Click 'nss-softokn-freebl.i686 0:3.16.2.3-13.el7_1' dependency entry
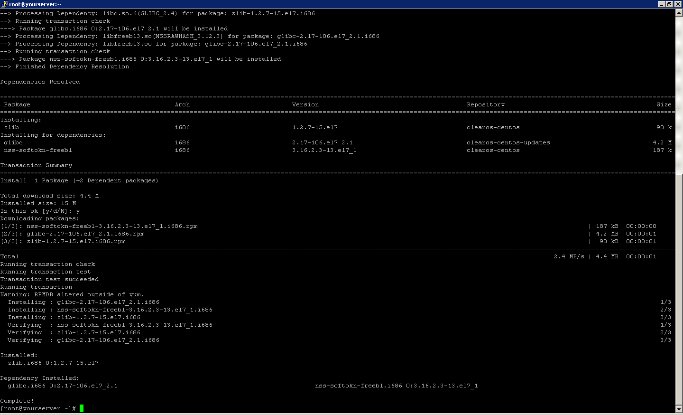 (x=397, y=386)
